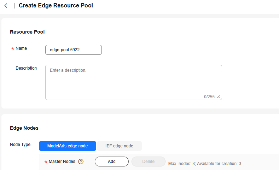The width and height of the screenshot is (279, 170).
Task: Click the Name field label
Action: pyautogui.click(x=21, y=48)
